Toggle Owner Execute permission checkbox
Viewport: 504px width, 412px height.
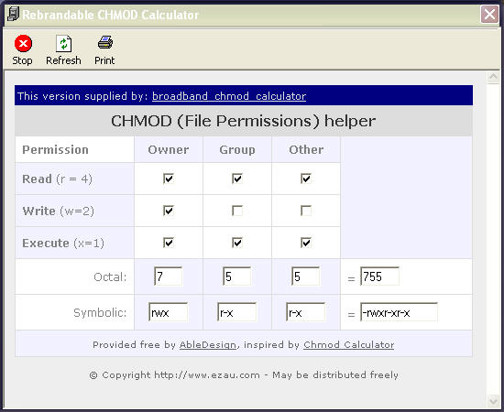tap(169, 243)
